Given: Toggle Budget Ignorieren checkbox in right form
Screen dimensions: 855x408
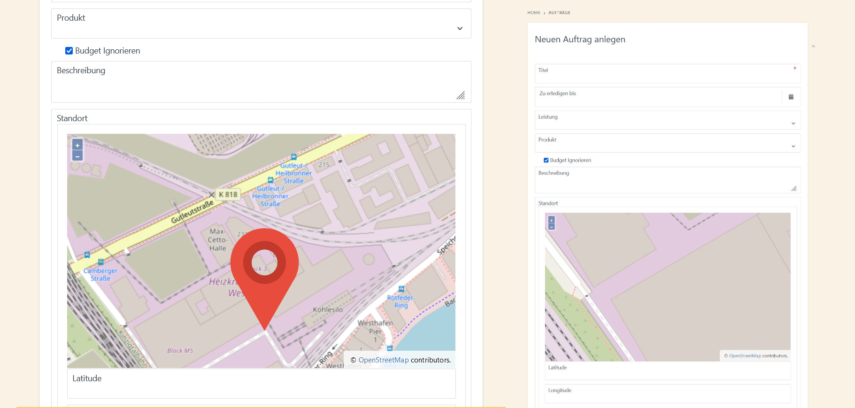Looking at the screenshot, I should click(546, 160).
